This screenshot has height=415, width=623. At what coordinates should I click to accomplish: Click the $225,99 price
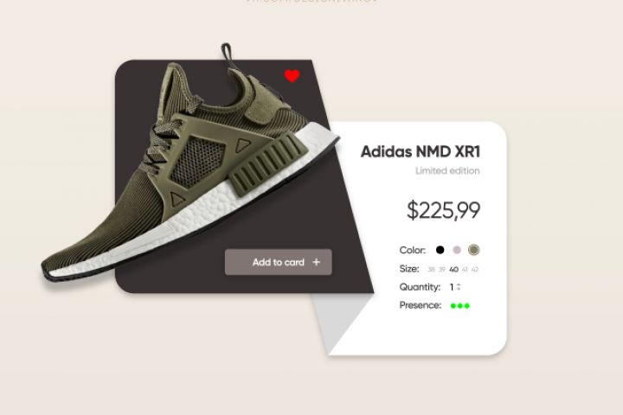click(x=443, y=210)
